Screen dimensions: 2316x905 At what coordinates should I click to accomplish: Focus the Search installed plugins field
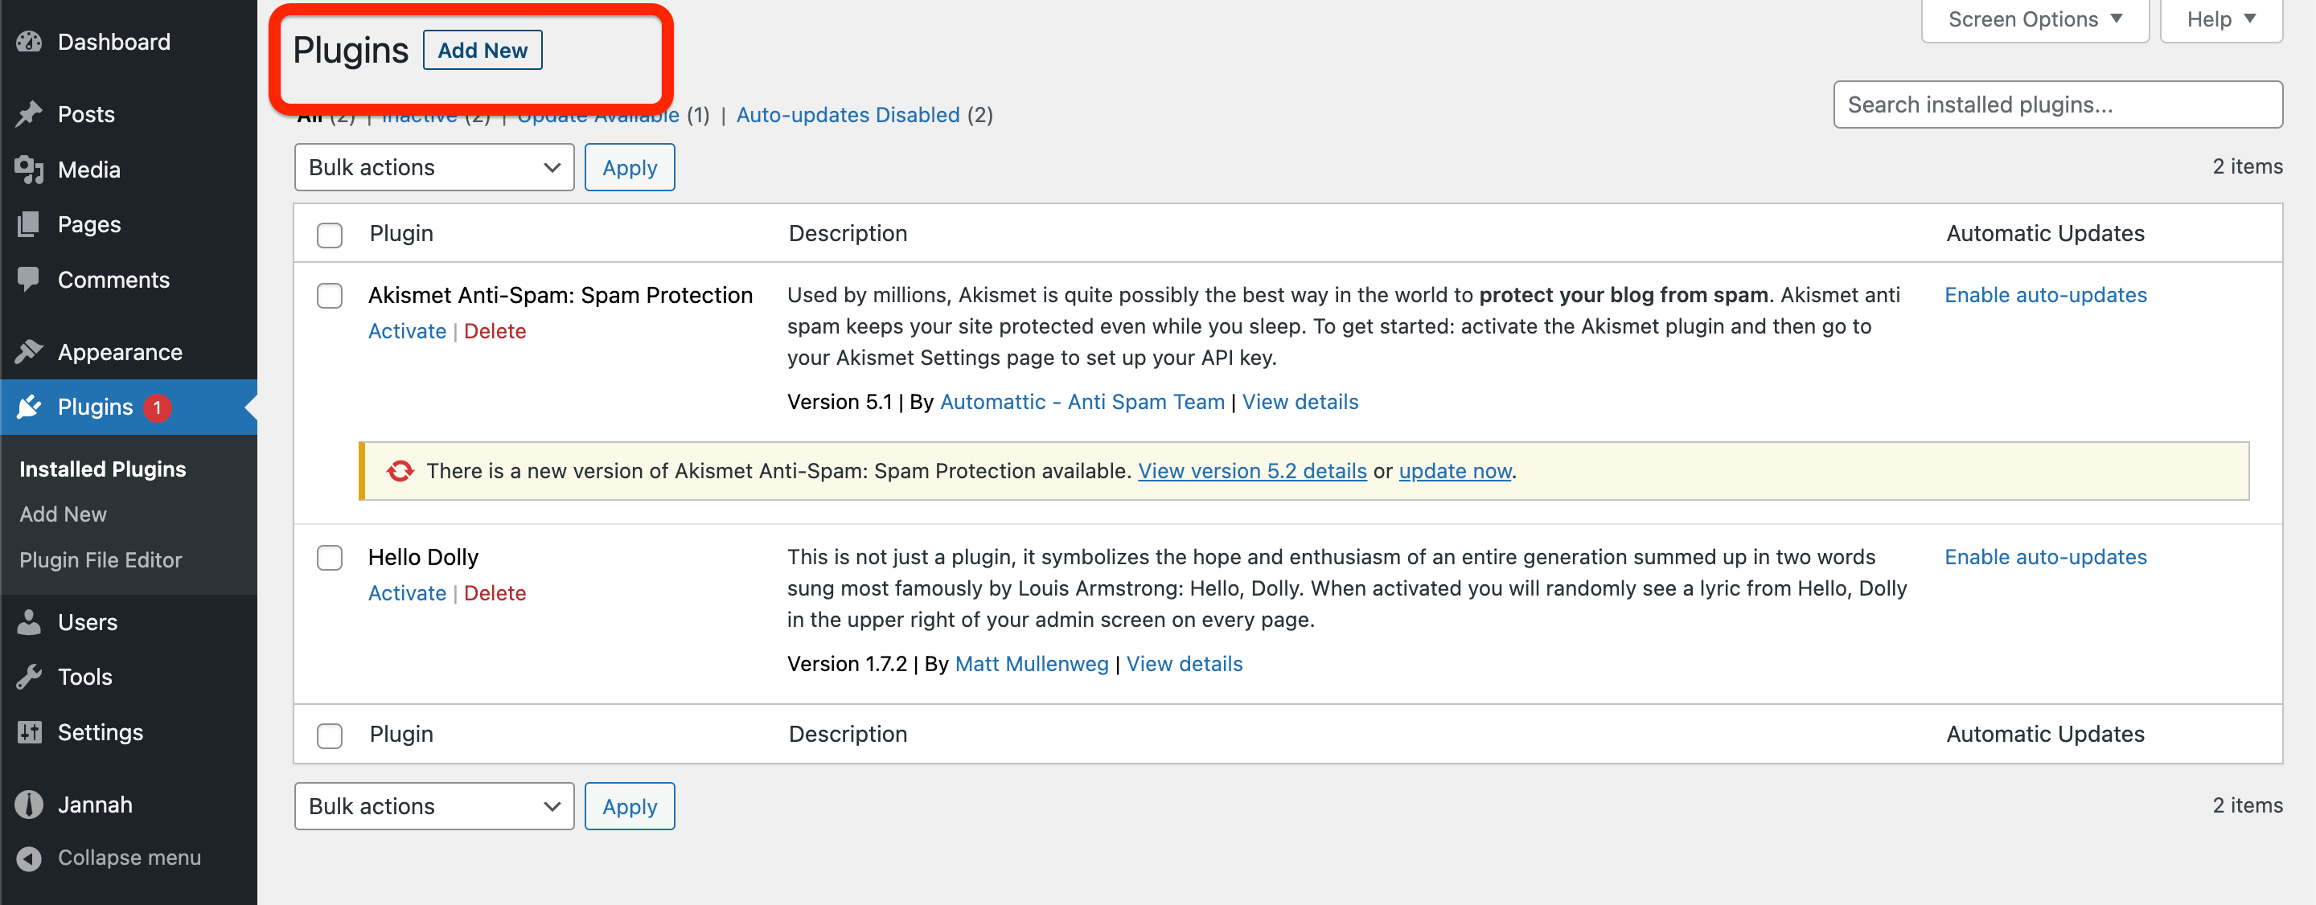click(x=2057, y=105)
